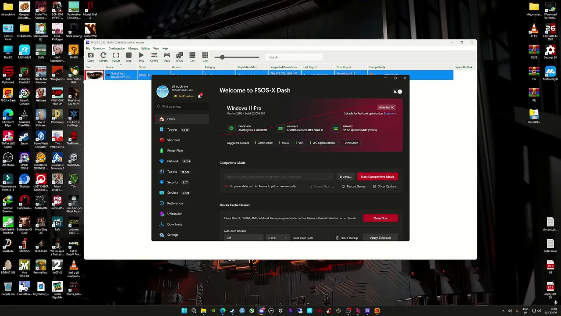Click the VRR toggled feature chip

coord(301,143)
